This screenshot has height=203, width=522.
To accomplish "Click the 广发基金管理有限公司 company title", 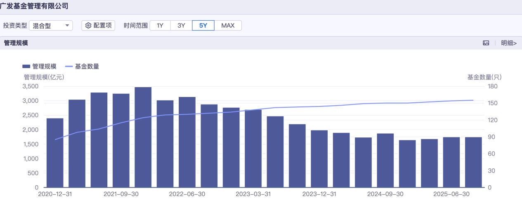I will (x=34, y=6).
